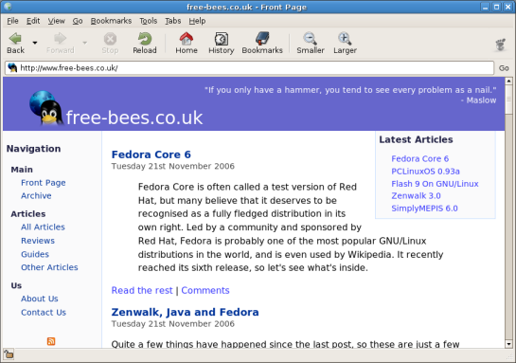The width and height of the screenshot is (516, 363).
Task: Click the URL address field
Action: (249, 68)
